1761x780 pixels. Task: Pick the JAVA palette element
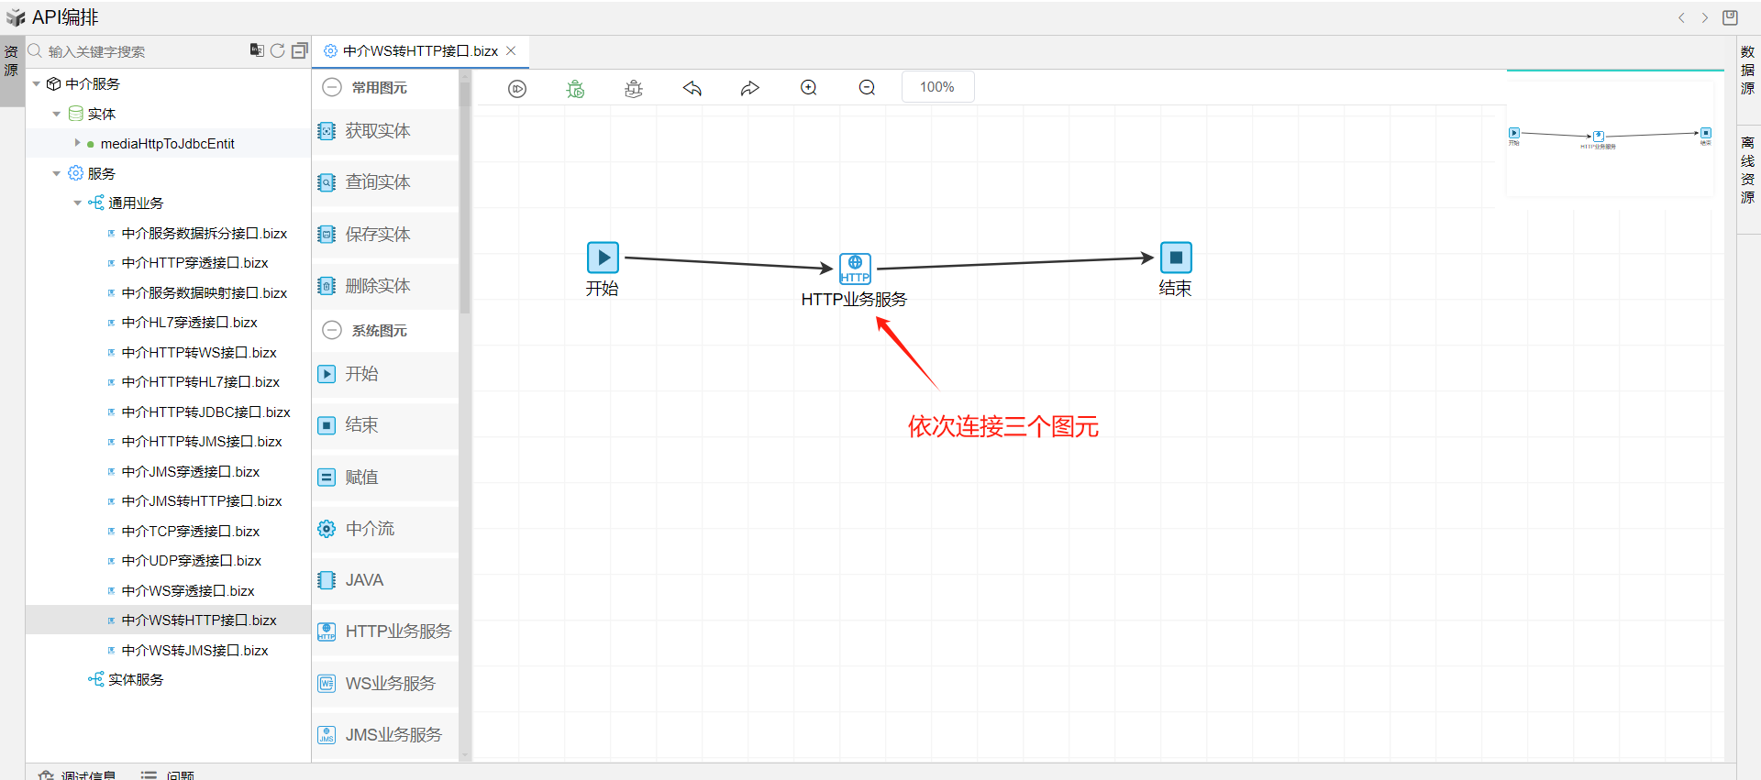[x=385, y=580]
